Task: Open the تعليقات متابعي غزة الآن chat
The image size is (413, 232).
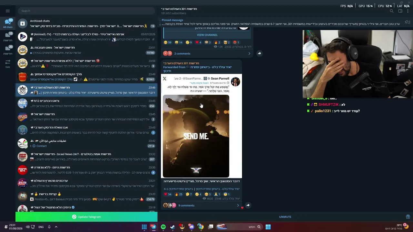Action: coord(86,143)
